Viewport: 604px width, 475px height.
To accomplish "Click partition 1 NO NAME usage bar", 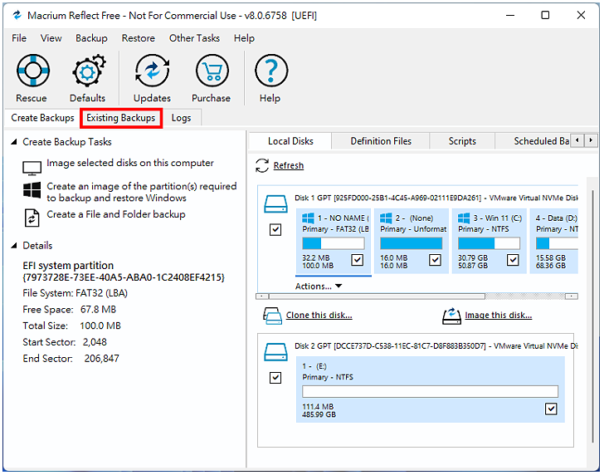I will 334,243.
